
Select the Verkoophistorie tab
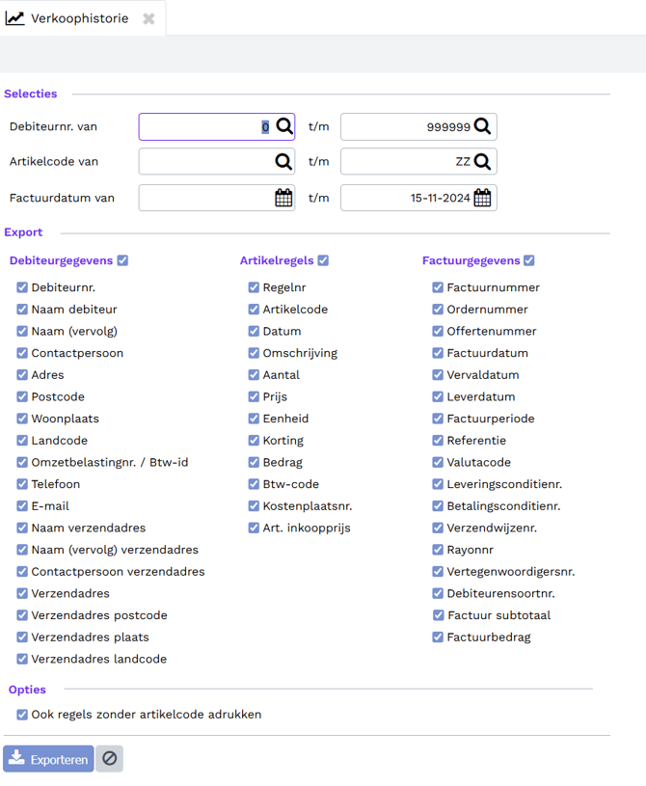(67, 18)
